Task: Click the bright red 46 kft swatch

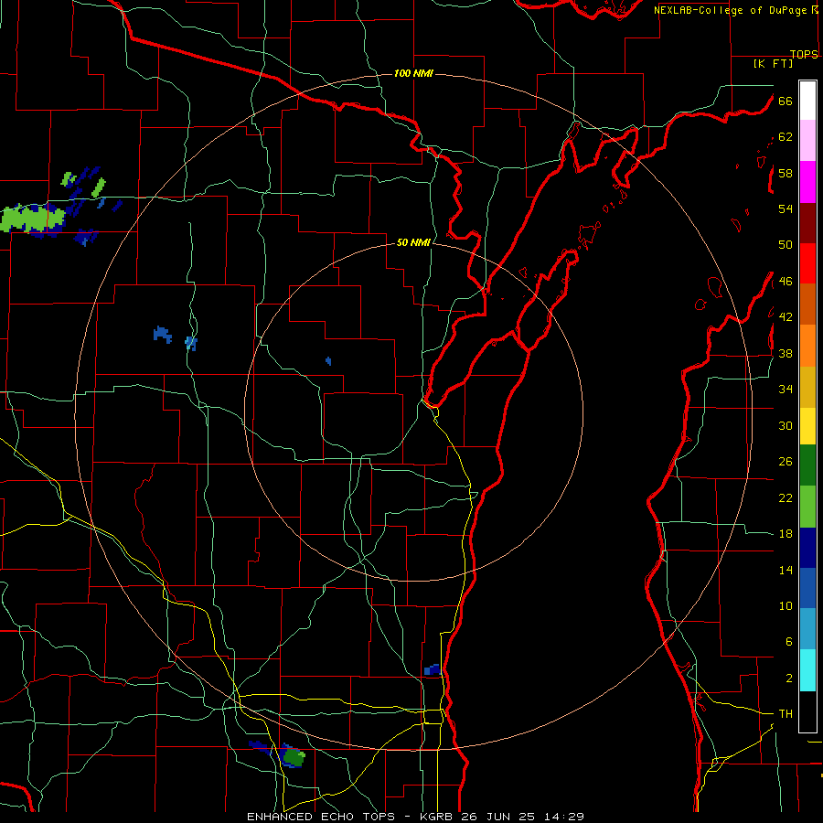Action: pos(807,263)
